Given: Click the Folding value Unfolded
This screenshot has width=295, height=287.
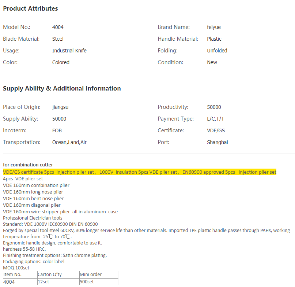Looking at the screenshot, I should 217,51.
